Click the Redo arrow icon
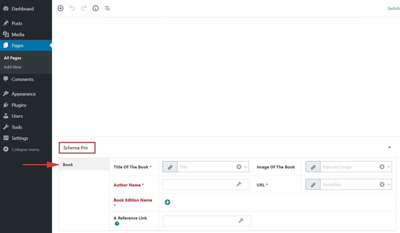The height and width of the screenshot is (233, 400). click(x=84, y=8)
